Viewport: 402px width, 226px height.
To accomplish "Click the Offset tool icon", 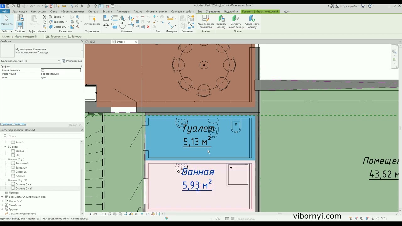I will pos(114,18).
